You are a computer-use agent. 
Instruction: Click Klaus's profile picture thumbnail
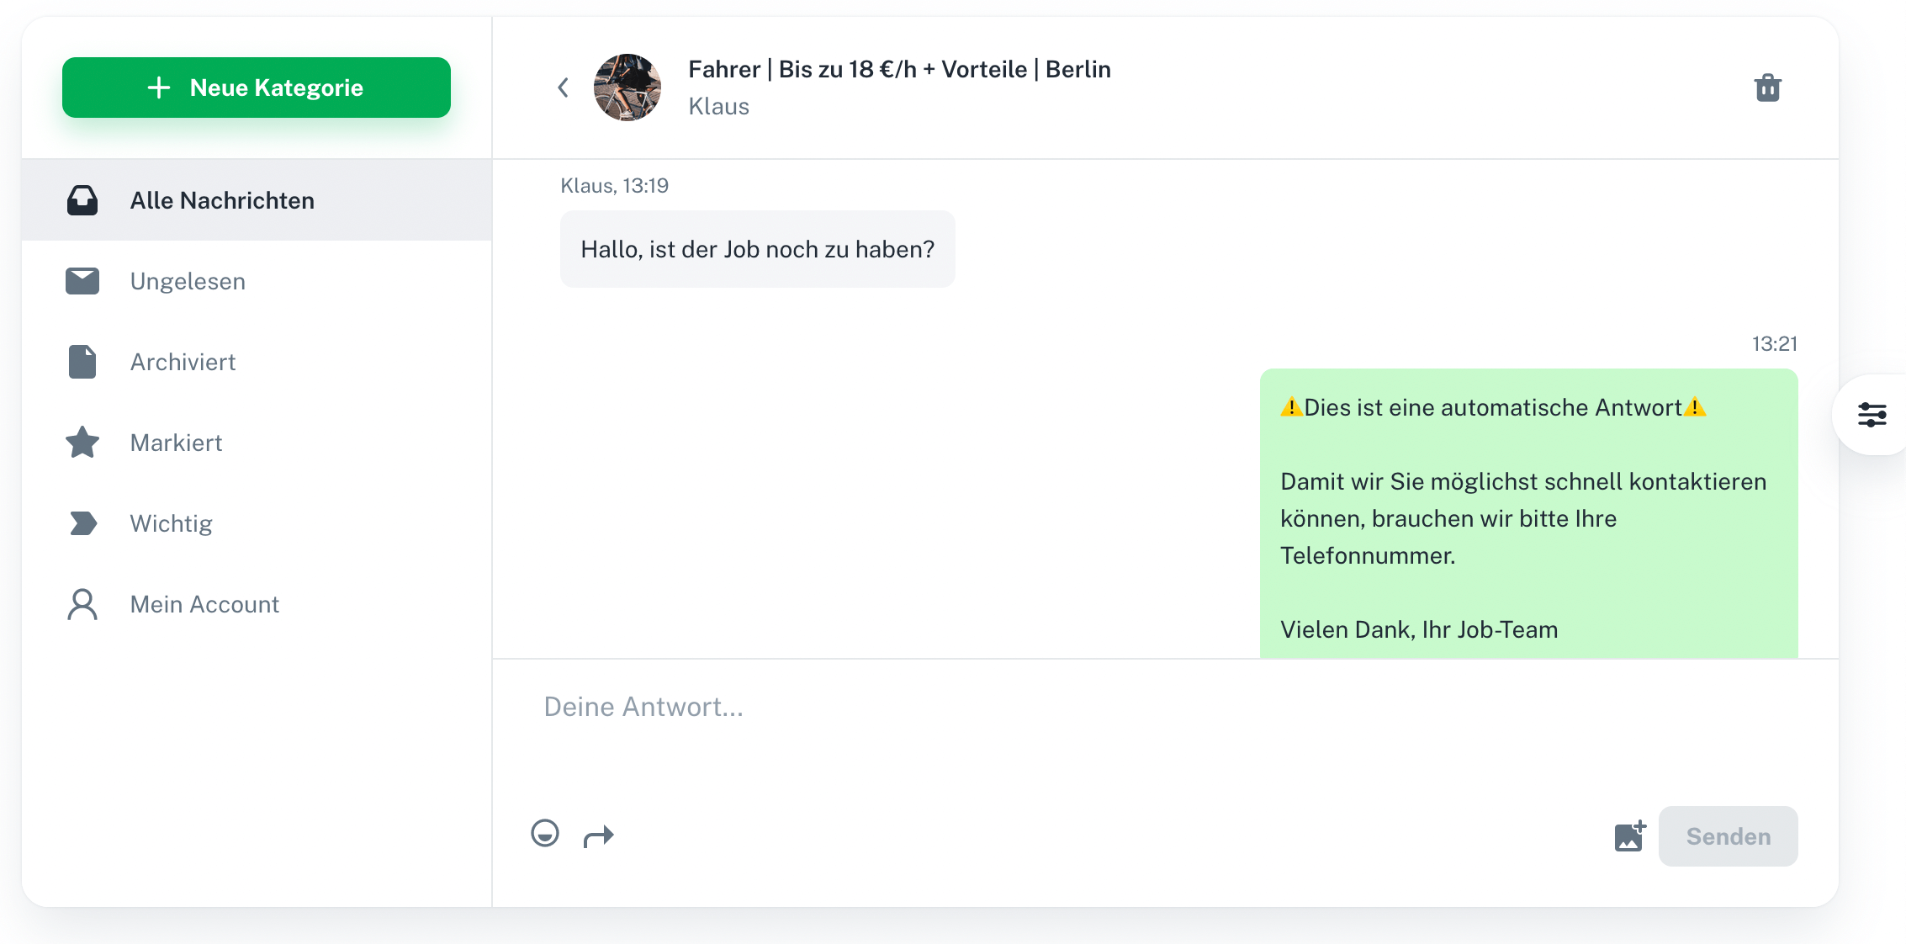tap(627, 88)
